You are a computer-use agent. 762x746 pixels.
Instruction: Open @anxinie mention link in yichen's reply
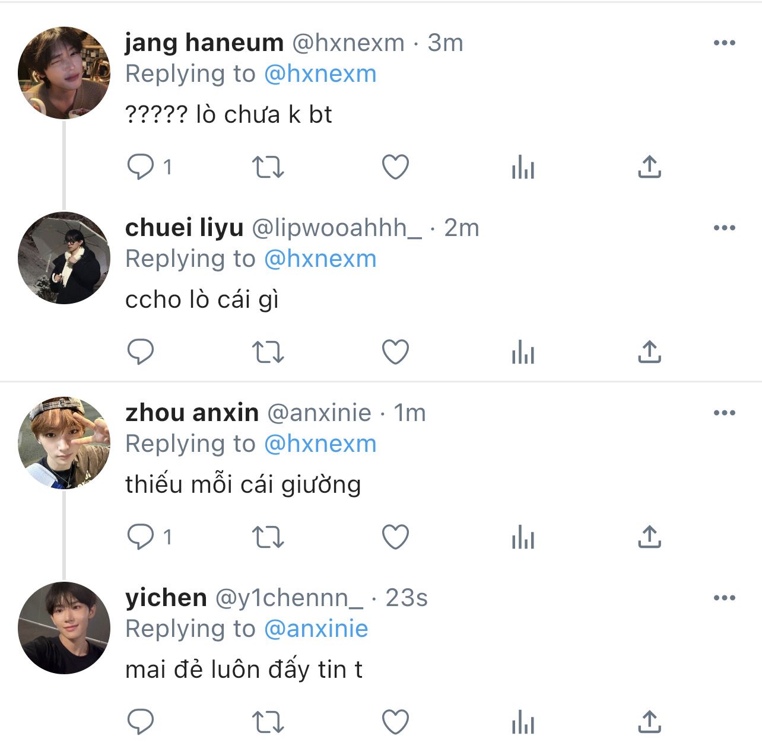point(316,629)
